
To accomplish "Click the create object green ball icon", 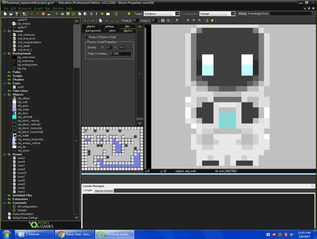I will click(102, 14).
